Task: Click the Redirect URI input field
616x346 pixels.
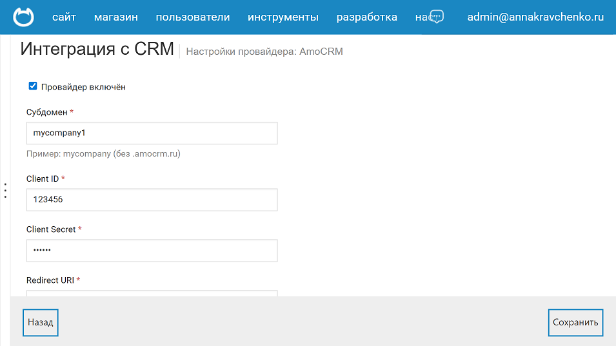Action: [152, 293]
